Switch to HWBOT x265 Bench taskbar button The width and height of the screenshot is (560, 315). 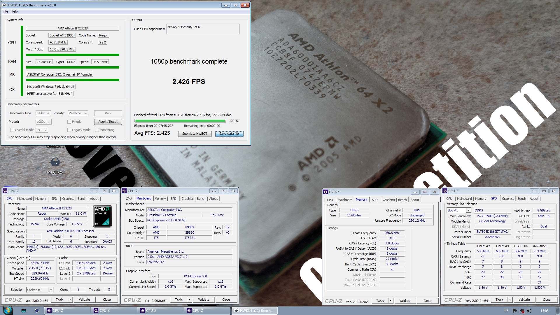[x=254, y=311]
